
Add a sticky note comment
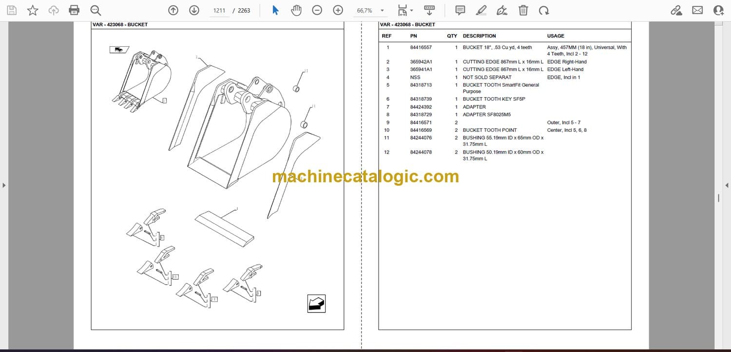coord(460,10)
